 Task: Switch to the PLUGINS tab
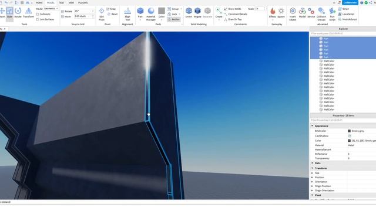coord(83,2)
